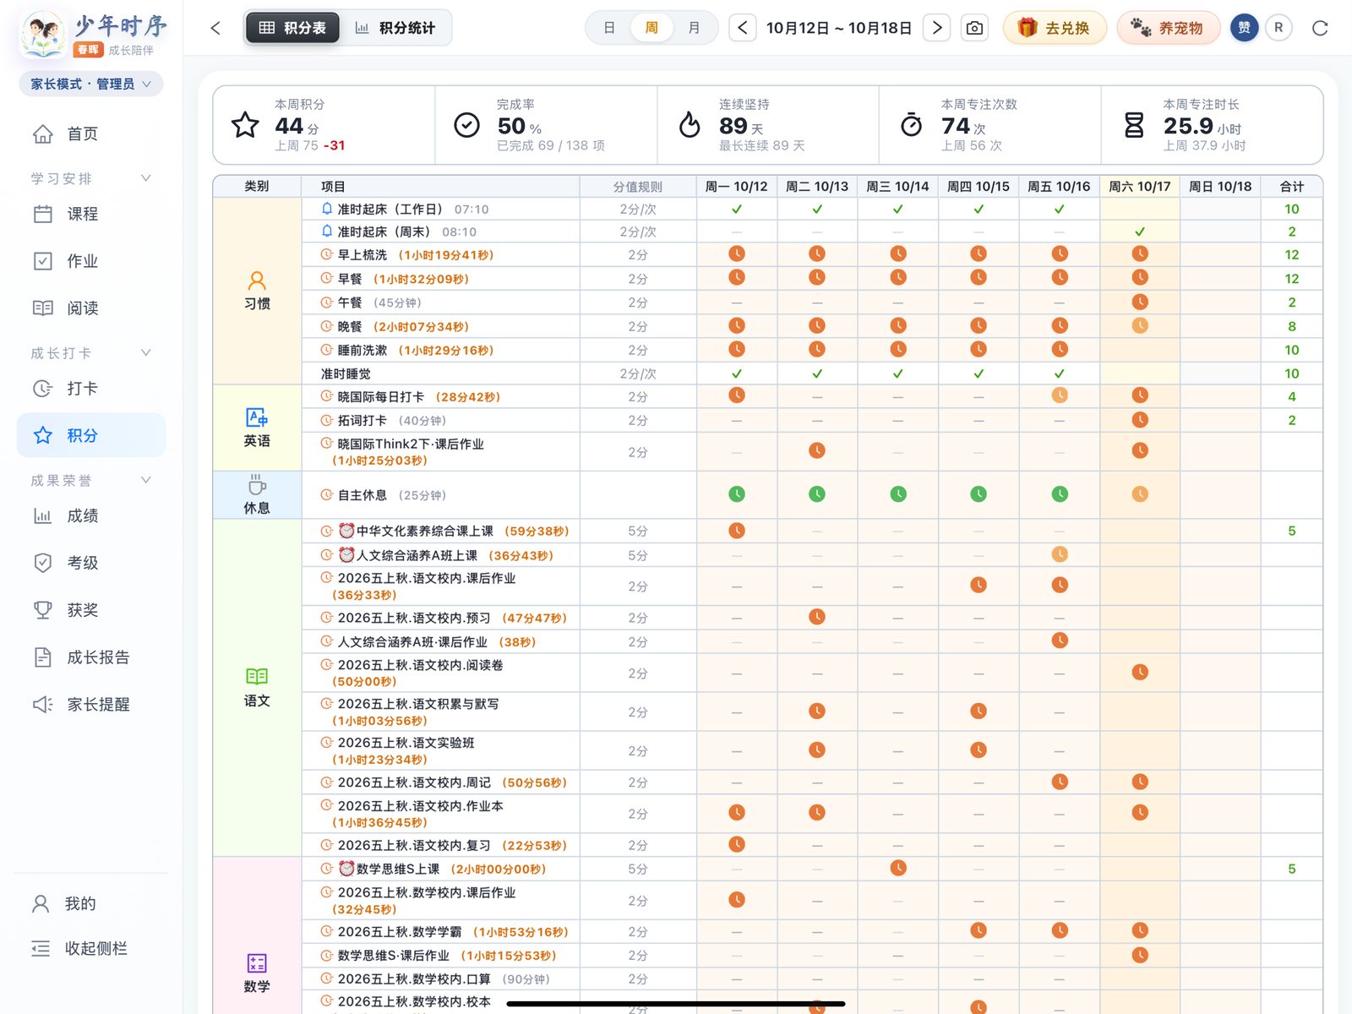Toggle 准时睡觉 check for 周五 10/16
This screenshot has width=1352, height=1014.
1060,373
